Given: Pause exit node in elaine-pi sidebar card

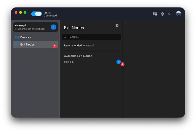Looking at the screenshot, I should (53, 27).
